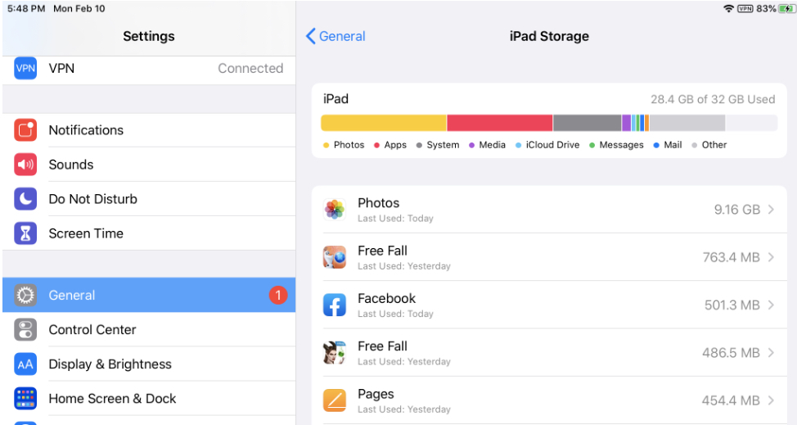Open Sounds settings

pyautogui.click(x=149, y=165)
